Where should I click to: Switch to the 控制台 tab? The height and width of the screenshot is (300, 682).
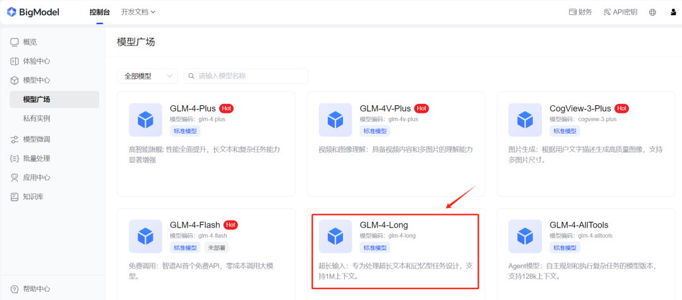(x=100, y=12)
